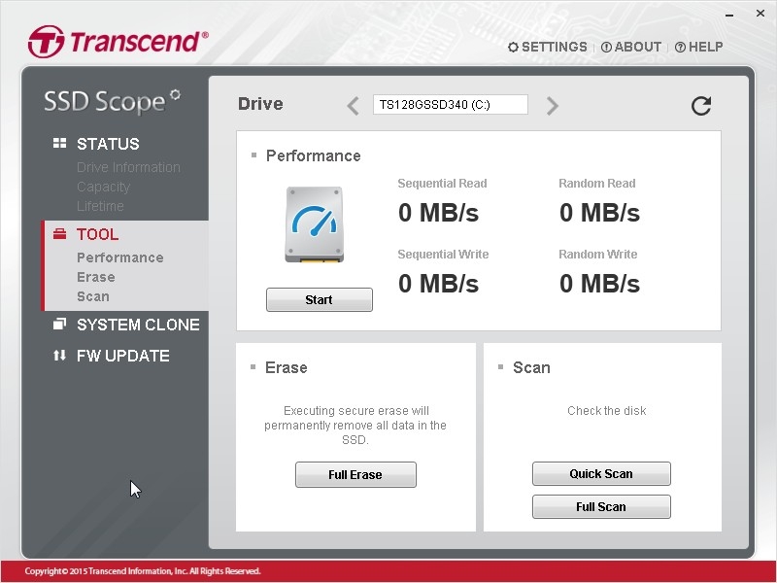Click the Sequential Read value
The image size is (777, 583).
pos(439,213)
